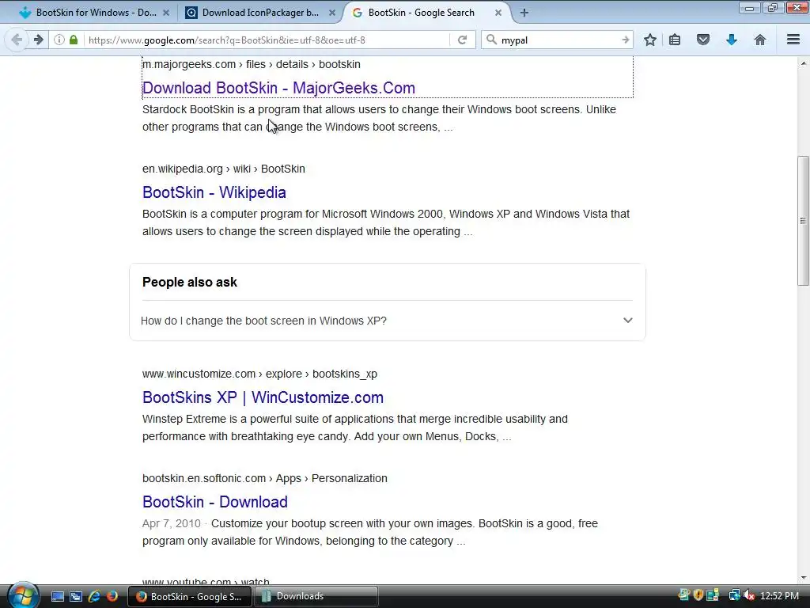Click the scrollbar up arrow
810x608 pixels.
pos(803,63)
